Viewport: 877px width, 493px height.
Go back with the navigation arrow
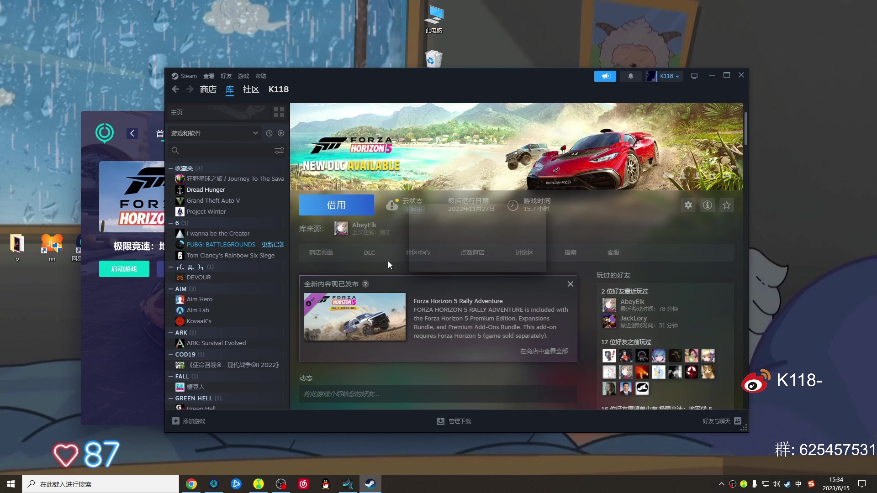[175, 89]
